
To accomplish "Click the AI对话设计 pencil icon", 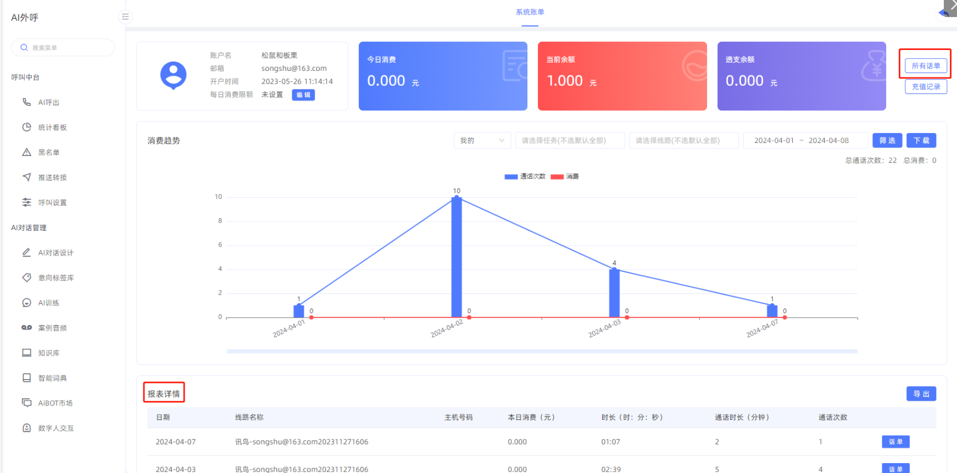I will pyautogui.click(x=26, y=253).
